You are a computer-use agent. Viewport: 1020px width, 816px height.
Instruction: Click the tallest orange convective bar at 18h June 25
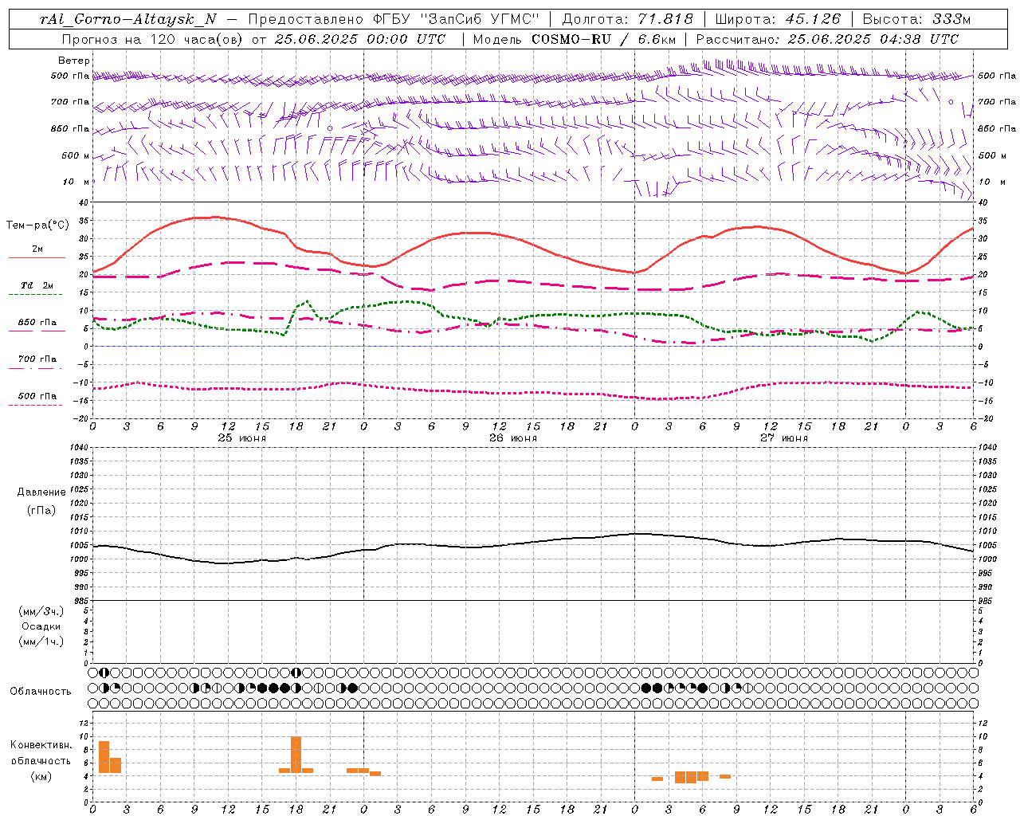pyautogui.click(x=296, y=755)
